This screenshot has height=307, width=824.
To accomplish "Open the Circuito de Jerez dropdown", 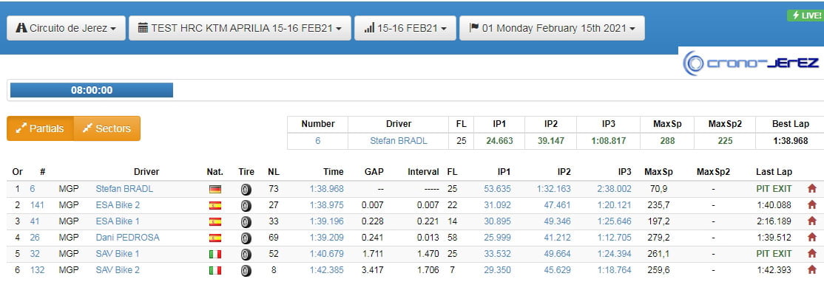I will coord(65,29).
